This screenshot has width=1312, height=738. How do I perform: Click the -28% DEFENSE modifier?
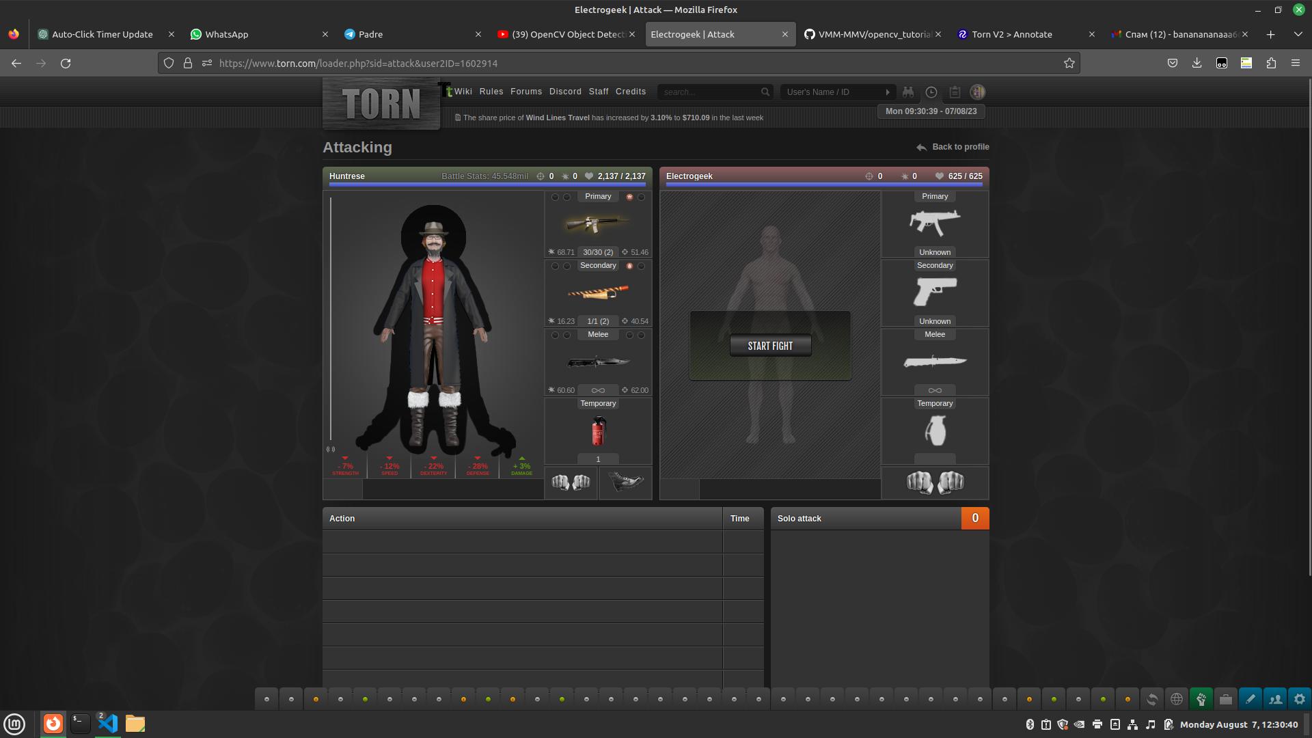(478, 467)
